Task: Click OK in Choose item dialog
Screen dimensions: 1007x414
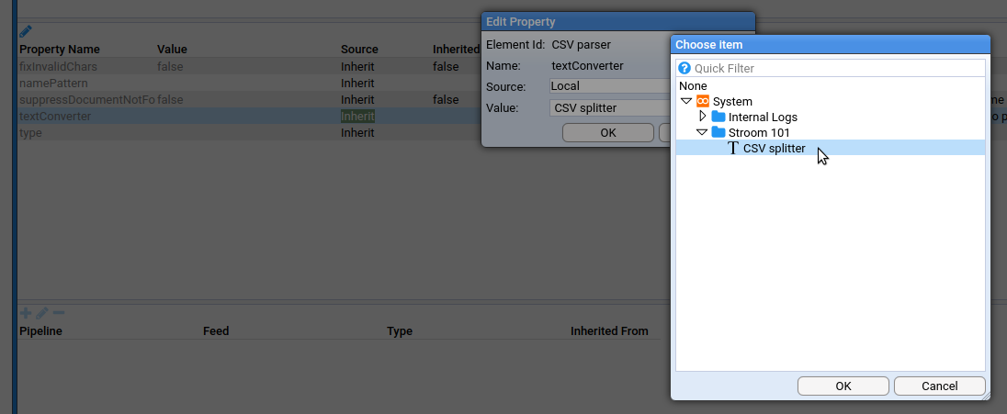Action: pyautogui.click(x=843, y=386)
